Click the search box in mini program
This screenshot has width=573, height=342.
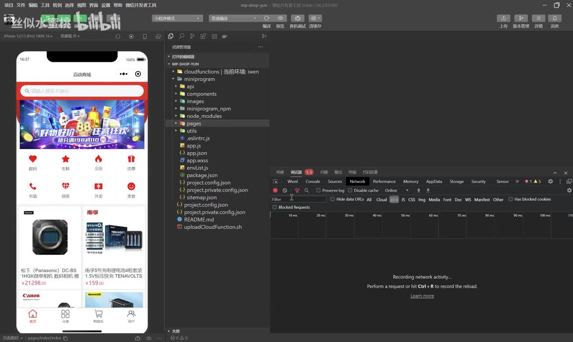(82, 91)
